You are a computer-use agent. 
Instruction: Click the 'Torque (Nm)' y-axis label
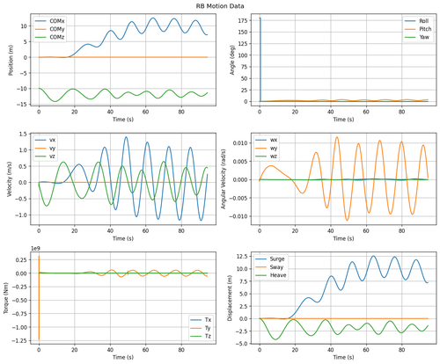[x=6, y=298]
